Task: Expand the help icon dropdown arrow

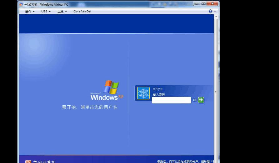Action: coord(215,11)
